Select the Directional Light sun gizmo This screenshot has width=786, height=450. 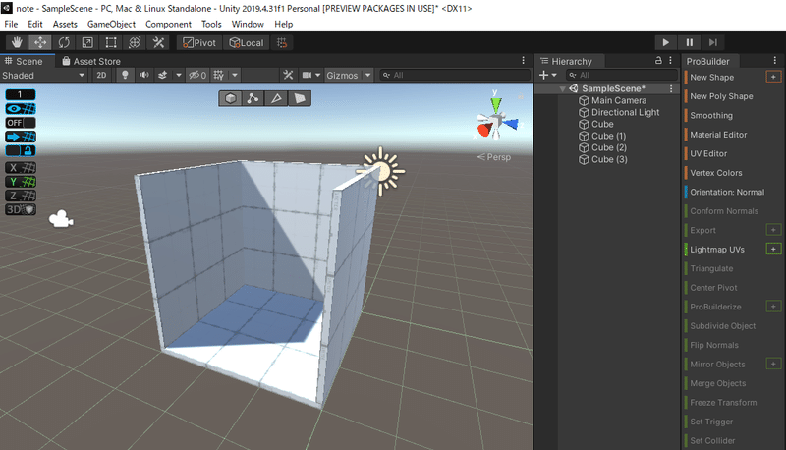(x=380, y=171)
